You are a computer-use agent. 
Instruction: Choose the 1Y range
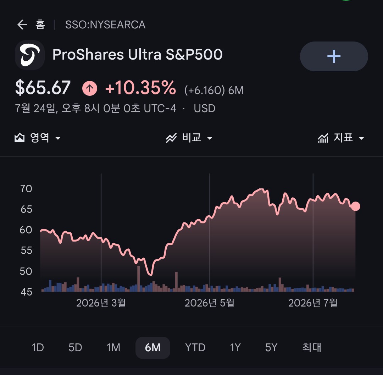235,347
